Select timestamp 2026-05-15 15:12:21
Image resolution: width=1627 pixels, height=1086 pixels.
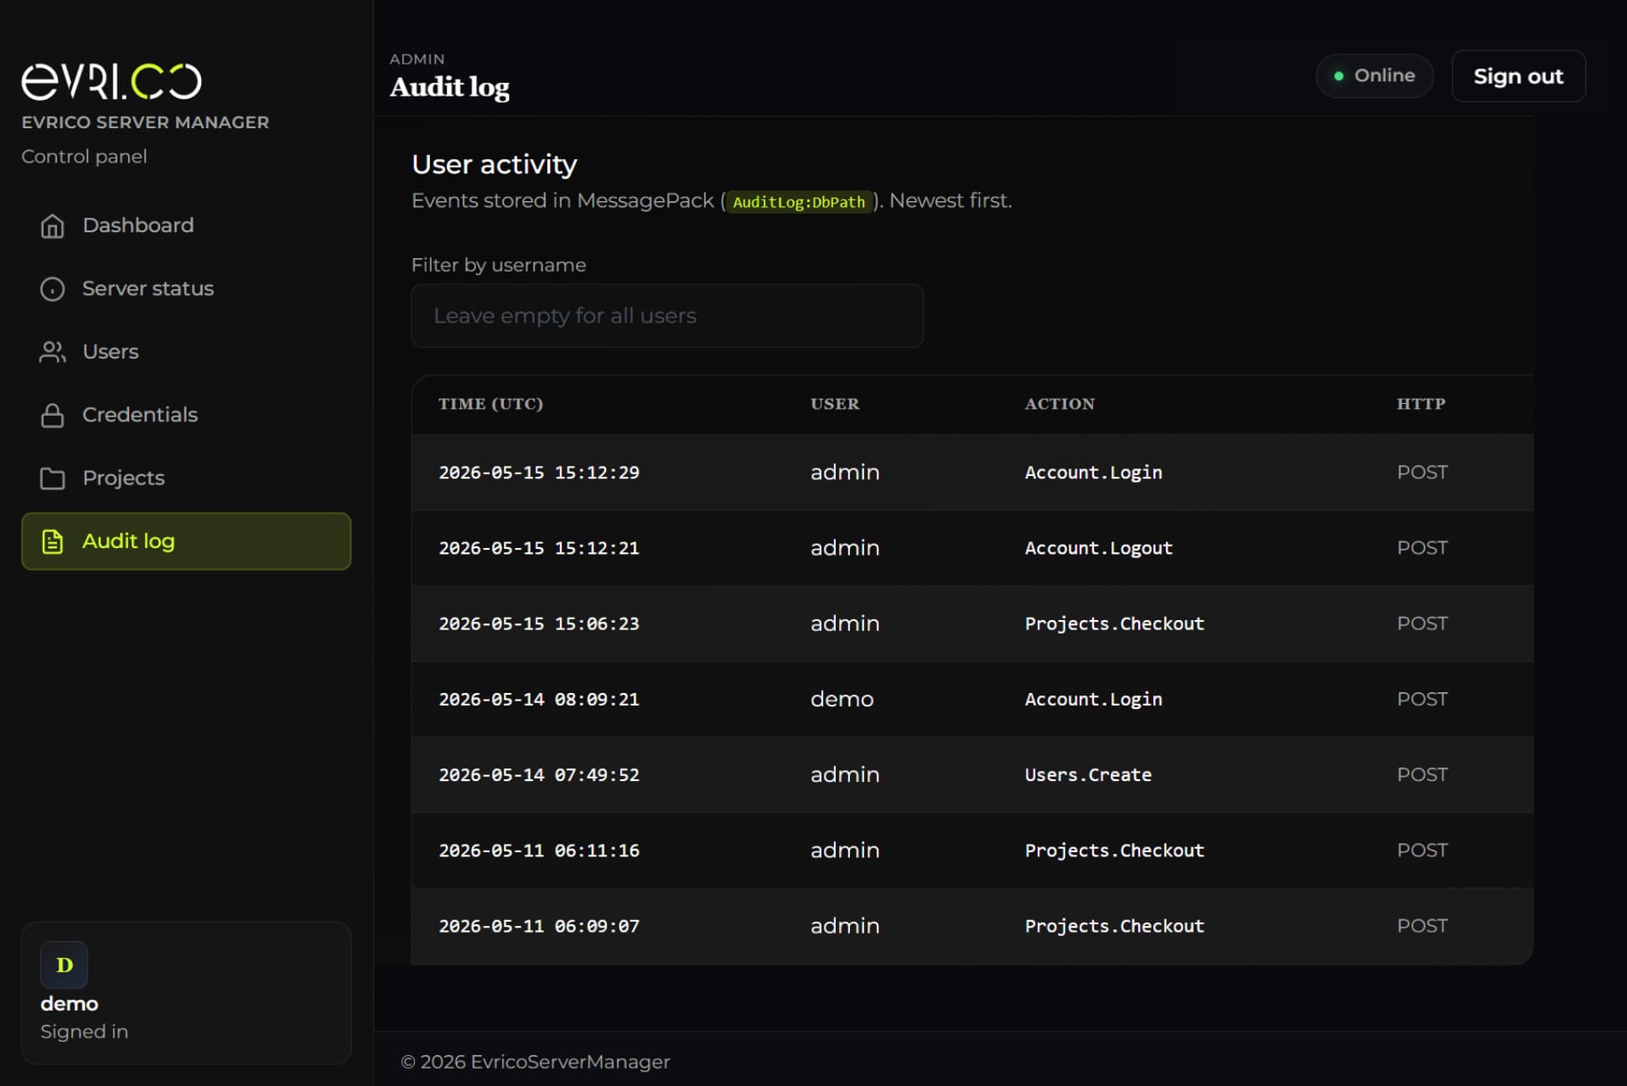pyautogui.click(x=539, y=548)
